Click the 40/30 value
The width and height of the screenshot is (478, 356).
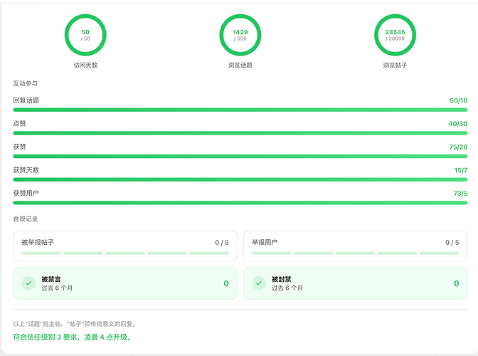(x=458, y=124)
